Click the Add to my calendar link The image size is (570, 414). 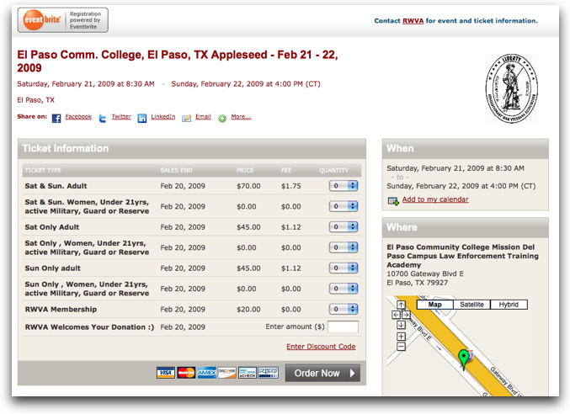point(435,199)
